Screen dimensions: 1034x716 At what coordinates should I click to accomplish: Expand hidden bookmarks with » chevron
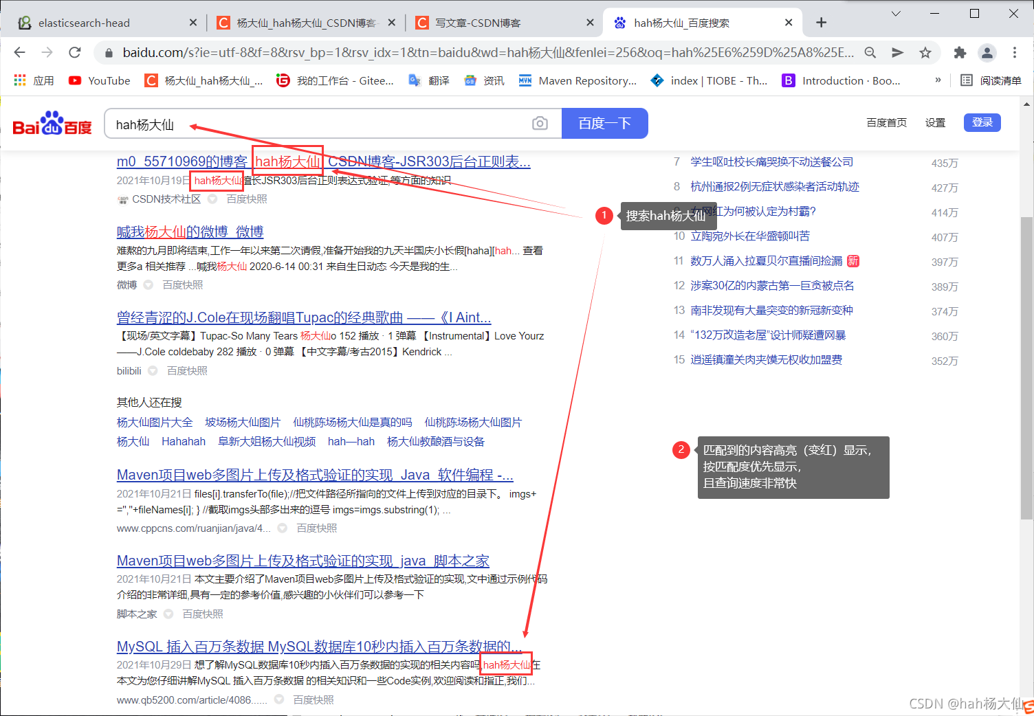click(938, 80)
